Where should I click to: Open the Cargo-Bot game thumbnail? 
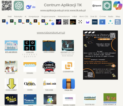pyautogui.click(x=69, y=84)
